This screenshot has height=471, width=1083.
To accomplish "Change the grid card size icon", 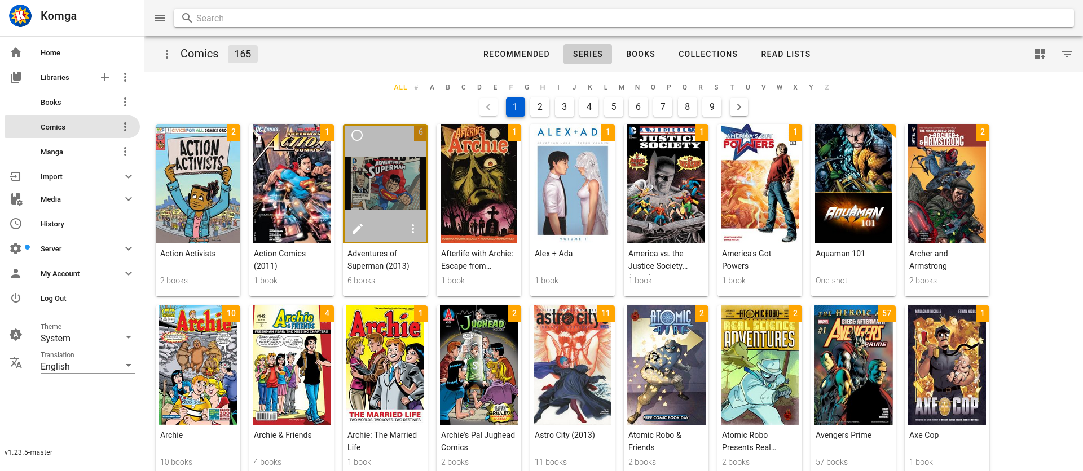I will 1040,54.
